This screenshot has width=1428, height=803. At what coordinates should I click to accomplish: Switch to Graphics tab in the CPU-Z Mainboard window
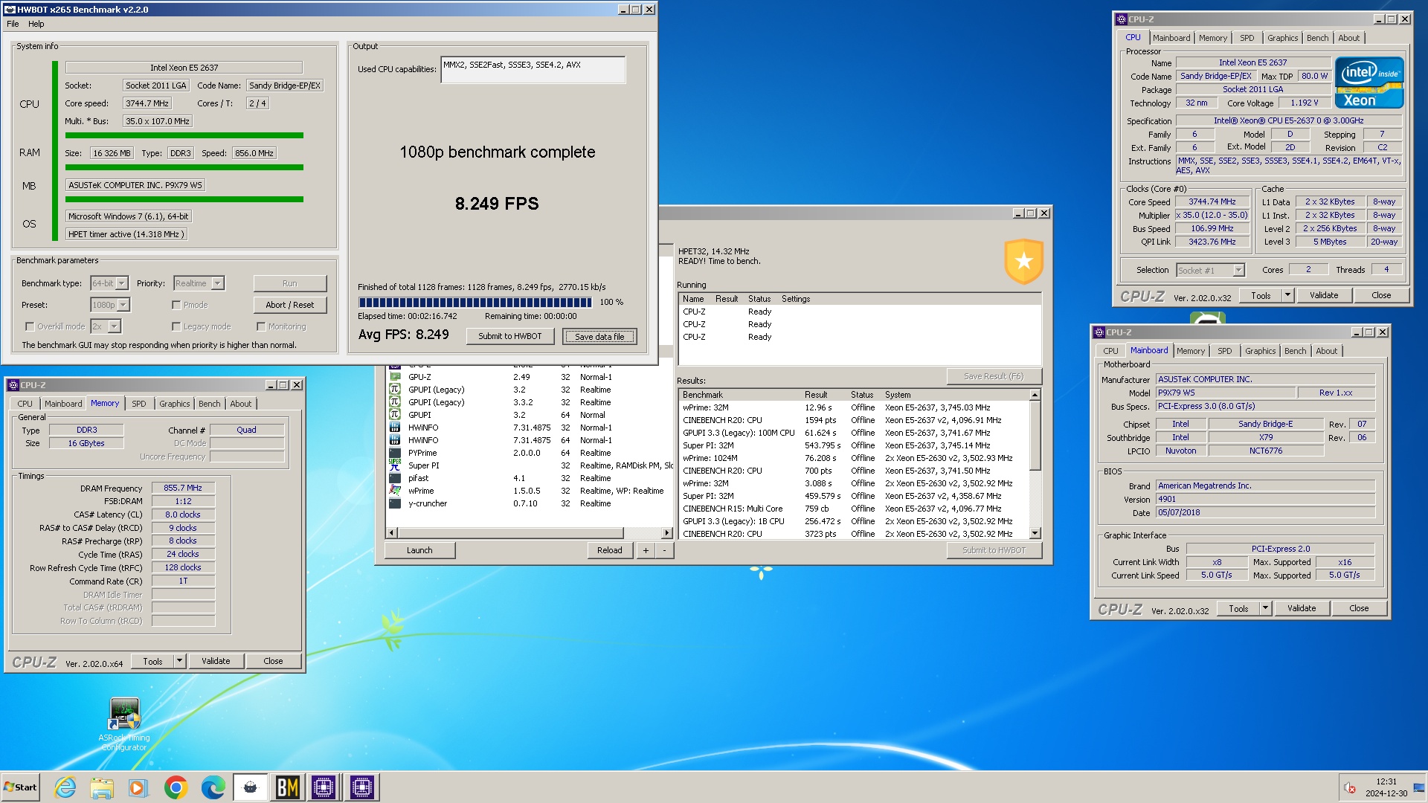[x=1260, y=351]
